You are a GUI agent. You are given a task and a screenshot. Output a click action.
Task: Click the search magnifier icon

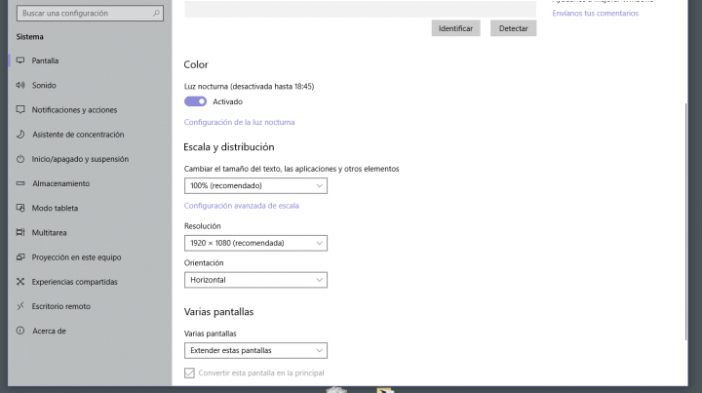pos(156,14)
